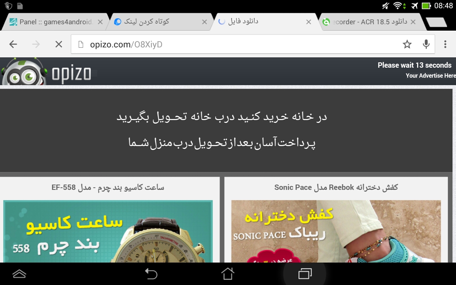Close the کوتاه کردن لینک tab
This screenshot has height=285, width=456.
click(204, 22)
